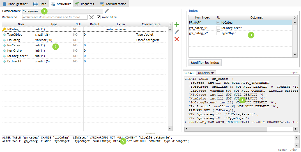Click the green plus add column icon

pos(177,24)
